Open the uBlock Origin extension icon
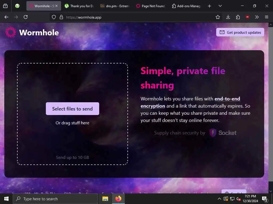The height and width of the screenshot is (204, 273). [247, 17]
